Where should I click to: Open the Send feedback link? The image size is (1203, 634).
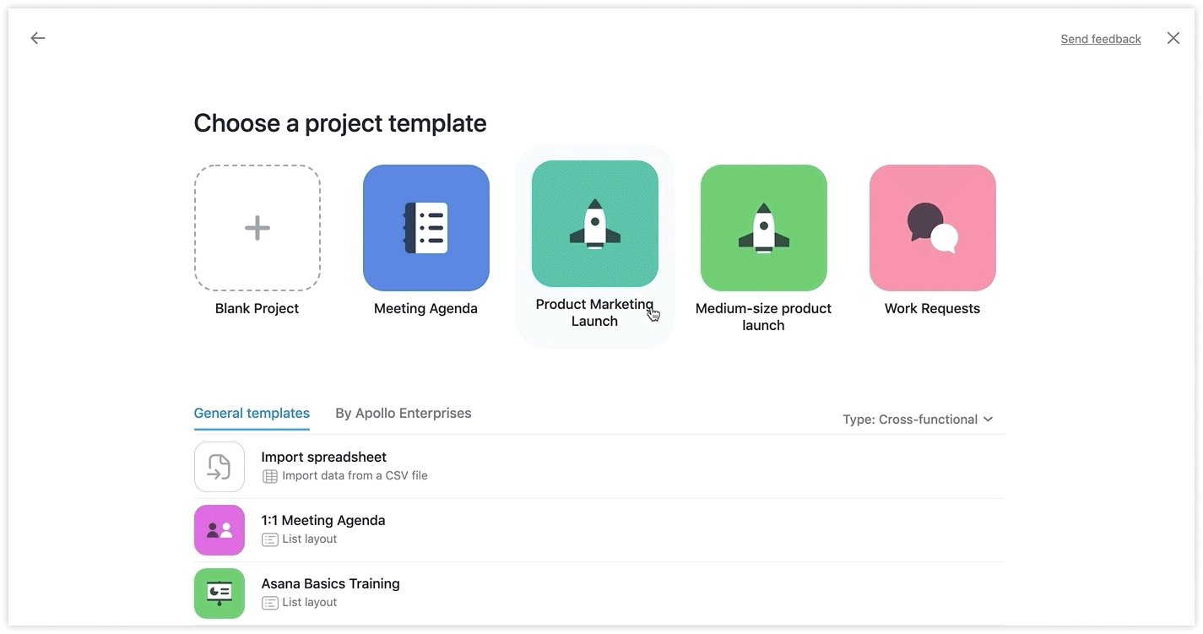(1101, 39)
